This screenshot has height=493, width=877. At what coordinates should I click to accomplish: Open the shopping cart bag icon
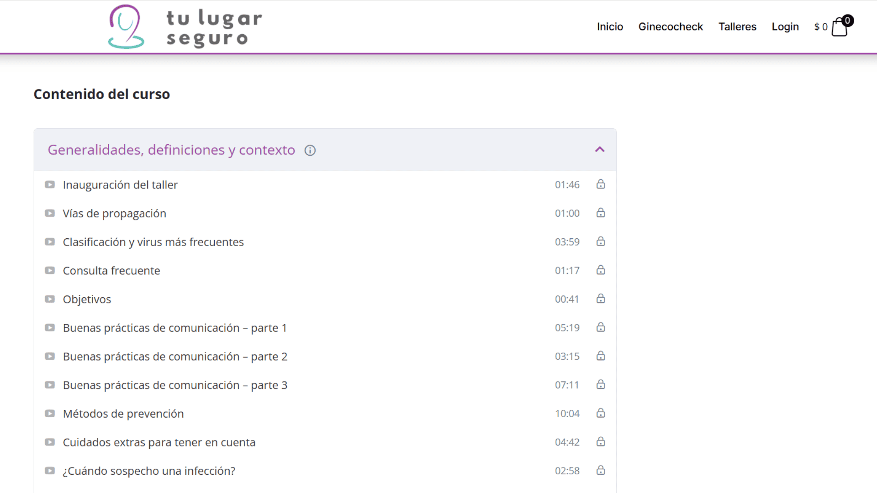(x=839, y=27)
